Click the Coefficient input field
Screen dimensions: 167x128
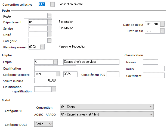pos(154,75)
